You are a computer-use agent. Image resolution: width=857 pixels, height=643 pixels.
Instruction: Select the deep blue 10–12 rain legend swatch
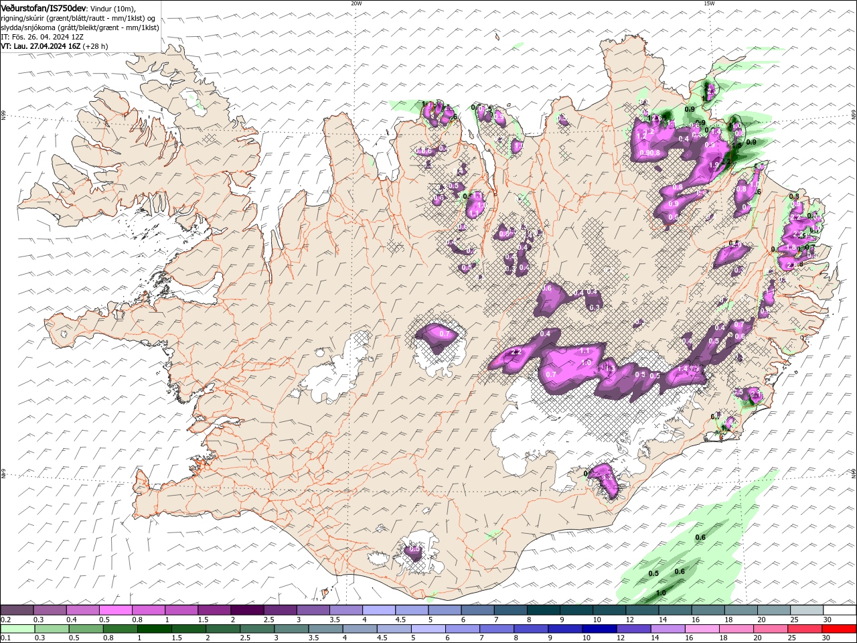coord(599,629)
